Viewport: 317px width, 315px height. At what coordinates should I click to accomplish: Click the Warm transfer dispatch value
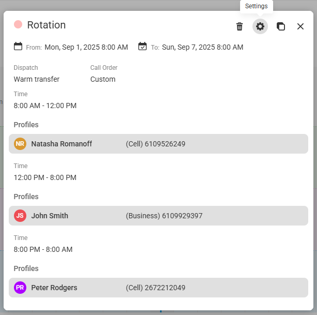click(37, 79)
